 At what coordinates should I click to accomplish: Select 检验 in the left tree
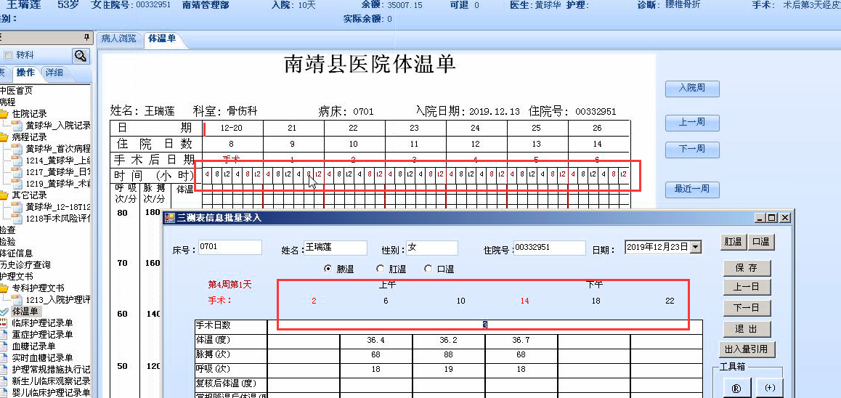[x=7, y=242]
